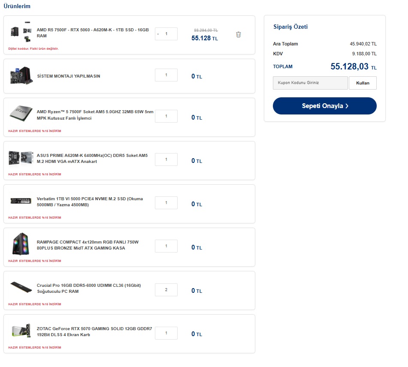Click the Crucial Pro RAM quantity field
408x367 pixels.
[x=166, y=290]
